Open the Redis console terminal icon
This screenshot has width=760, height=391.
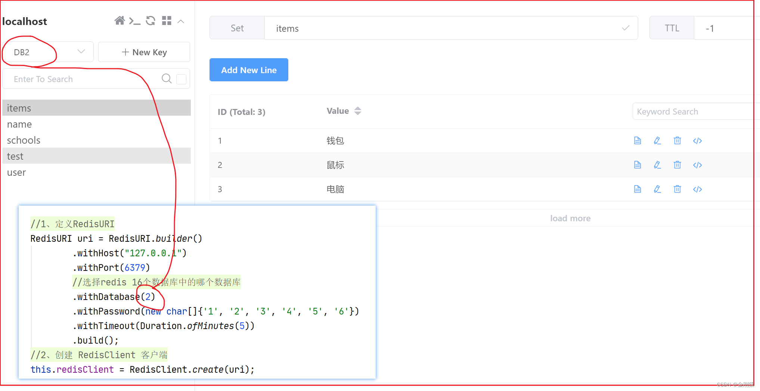(x=135, y=21)
